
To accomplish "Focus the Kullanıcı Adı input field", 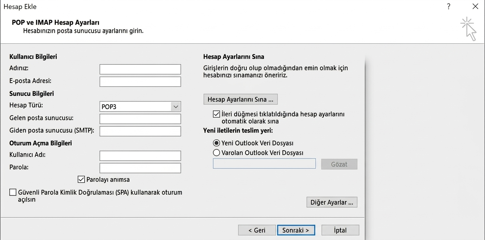I will 140,156.
